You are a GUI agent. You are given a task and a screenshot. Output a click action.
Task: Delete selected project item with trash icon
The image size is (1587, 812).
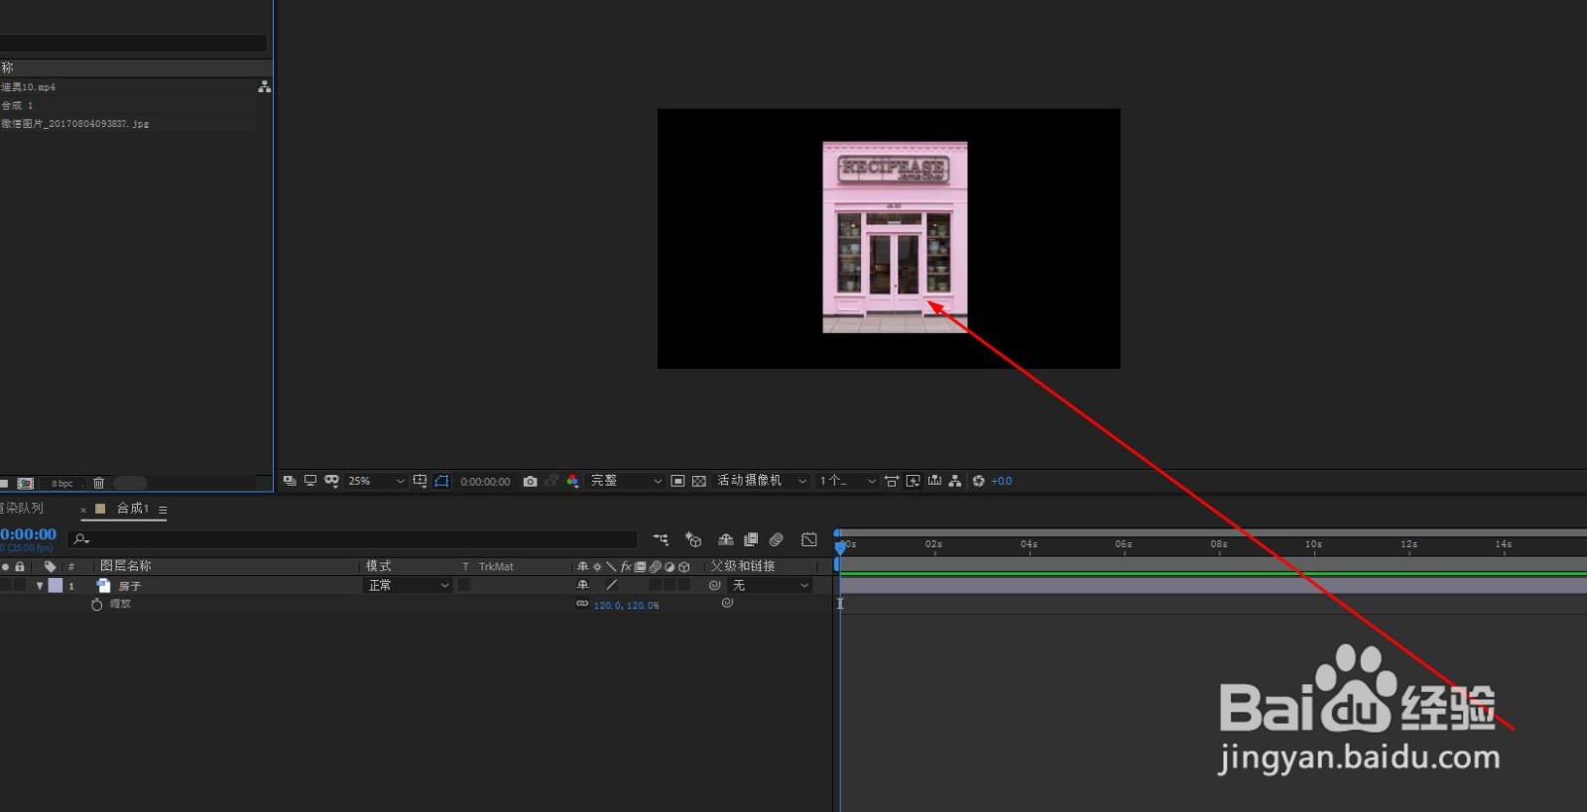98,483
